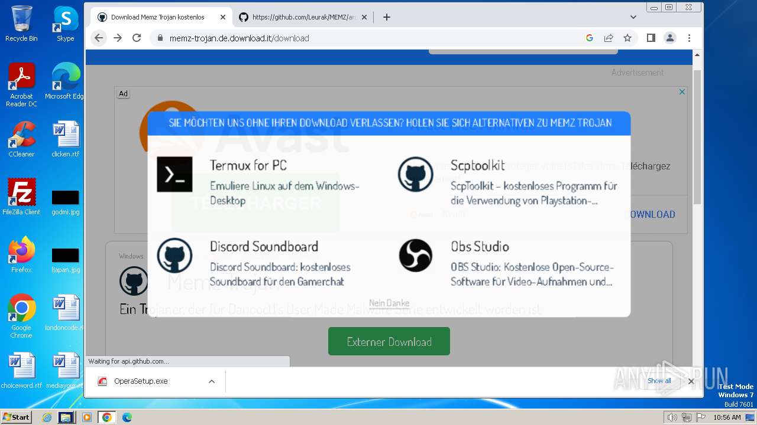Screen dimensions: 757x425
Task: Click volume speaker tray icon
Action: (672, 417)
